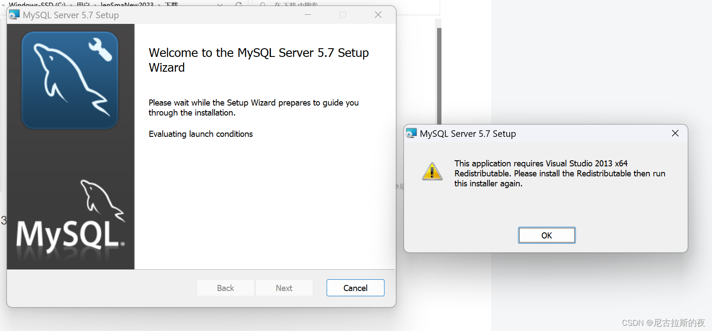Viewport: 712px width, 331px height.
Task: Close the Visual Studio requirement dialog
Action: coord(675,133)
